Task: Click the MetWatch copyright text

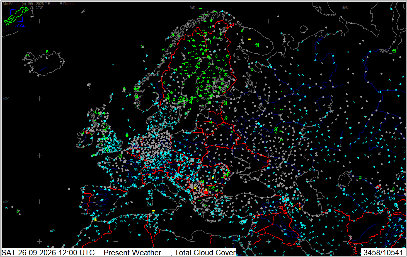Action: click(39, 4)
